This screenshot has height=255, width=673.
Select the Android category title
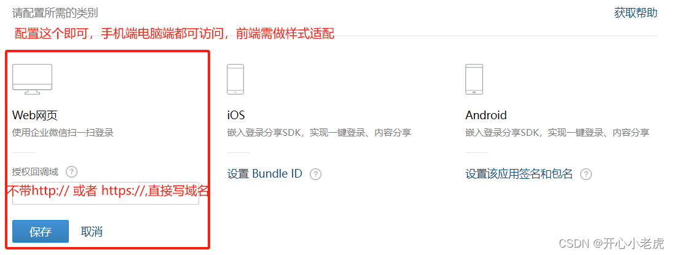486,115
